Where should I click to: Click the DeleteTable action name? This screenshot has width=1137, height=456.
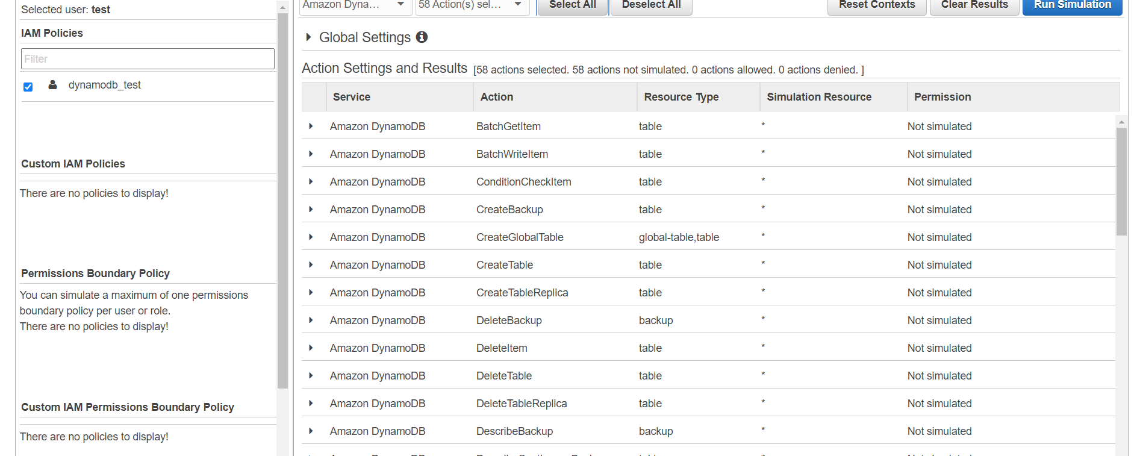504,376
